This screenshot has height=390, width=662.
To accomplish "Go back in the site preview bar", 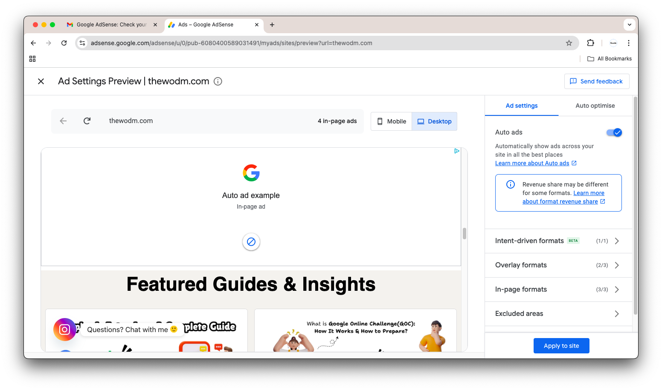I will [x=63, y=121].
